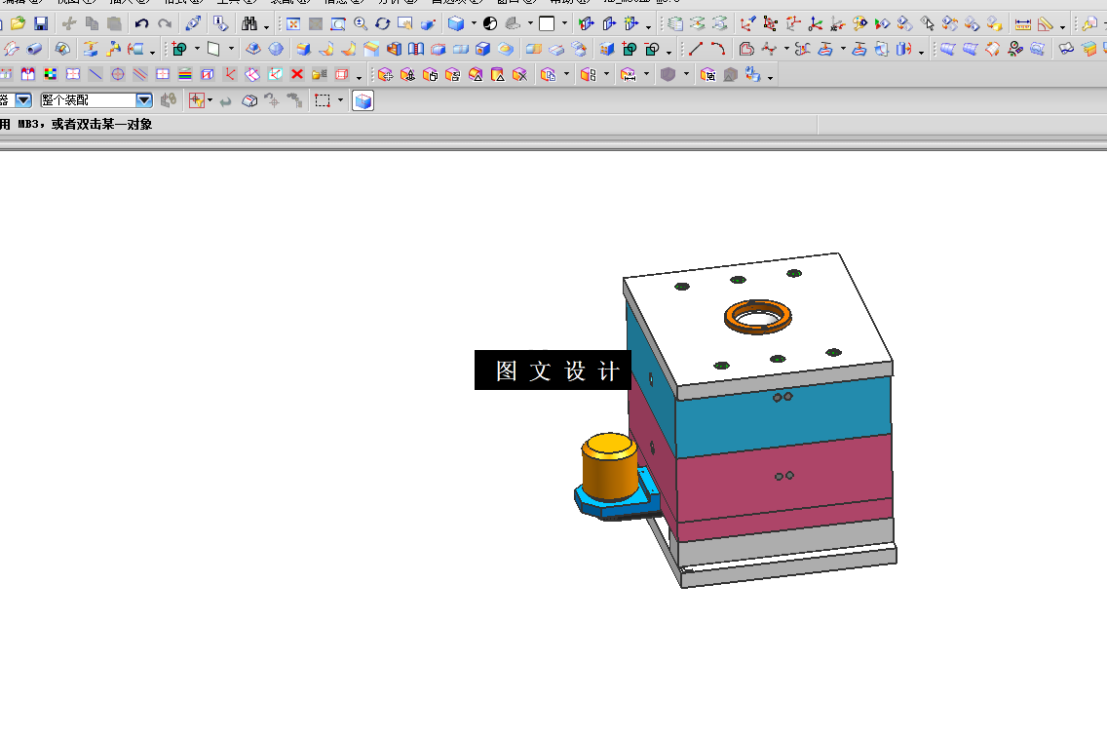Click the binoculars find icon

249,24
